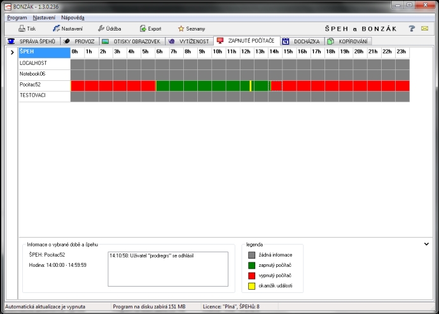The width and height of the screenshot is (439, 314).
Task: Click gray 'žádná informace' legend swatch
Action: tap(252, 255)
